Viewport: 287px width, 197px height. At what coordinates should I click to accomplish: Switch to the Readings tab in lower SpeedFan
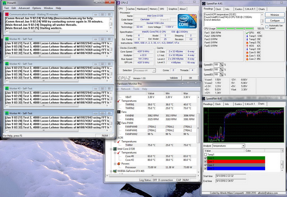tap(208, 104)
